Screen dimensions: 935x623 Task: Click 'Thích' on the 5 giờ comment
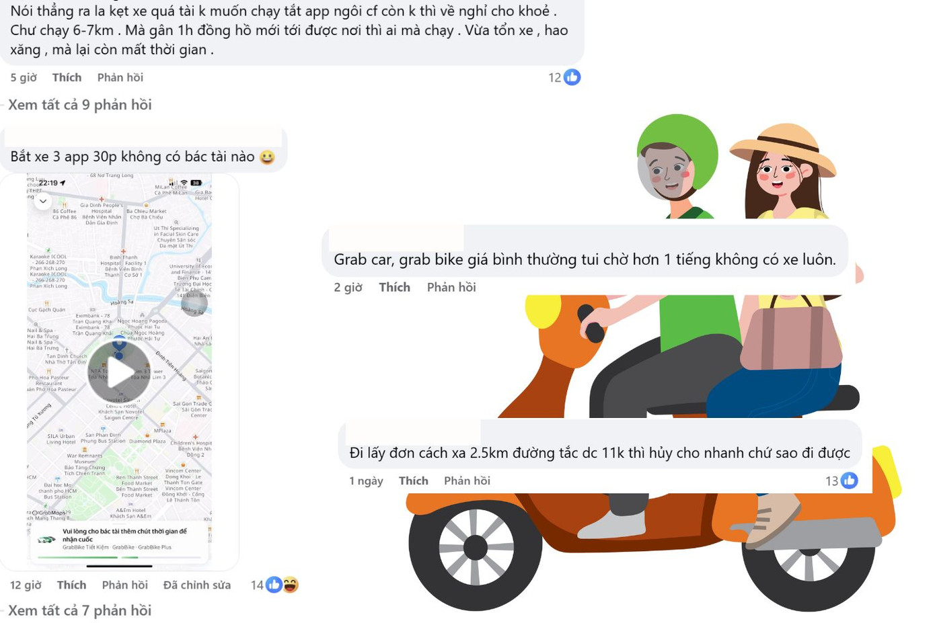(67, 77)
